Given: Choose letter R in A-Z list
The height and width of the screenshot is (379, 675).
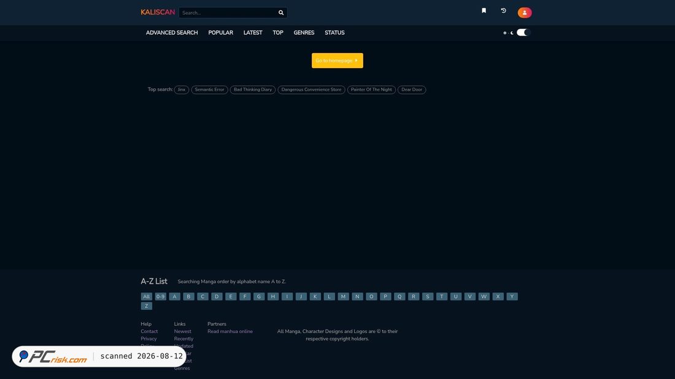Looking at the screenshot, I should 413,296.
